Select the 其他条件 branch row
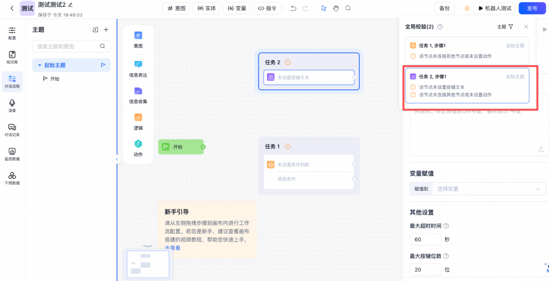The image size is (549, 281). point(309,179)
